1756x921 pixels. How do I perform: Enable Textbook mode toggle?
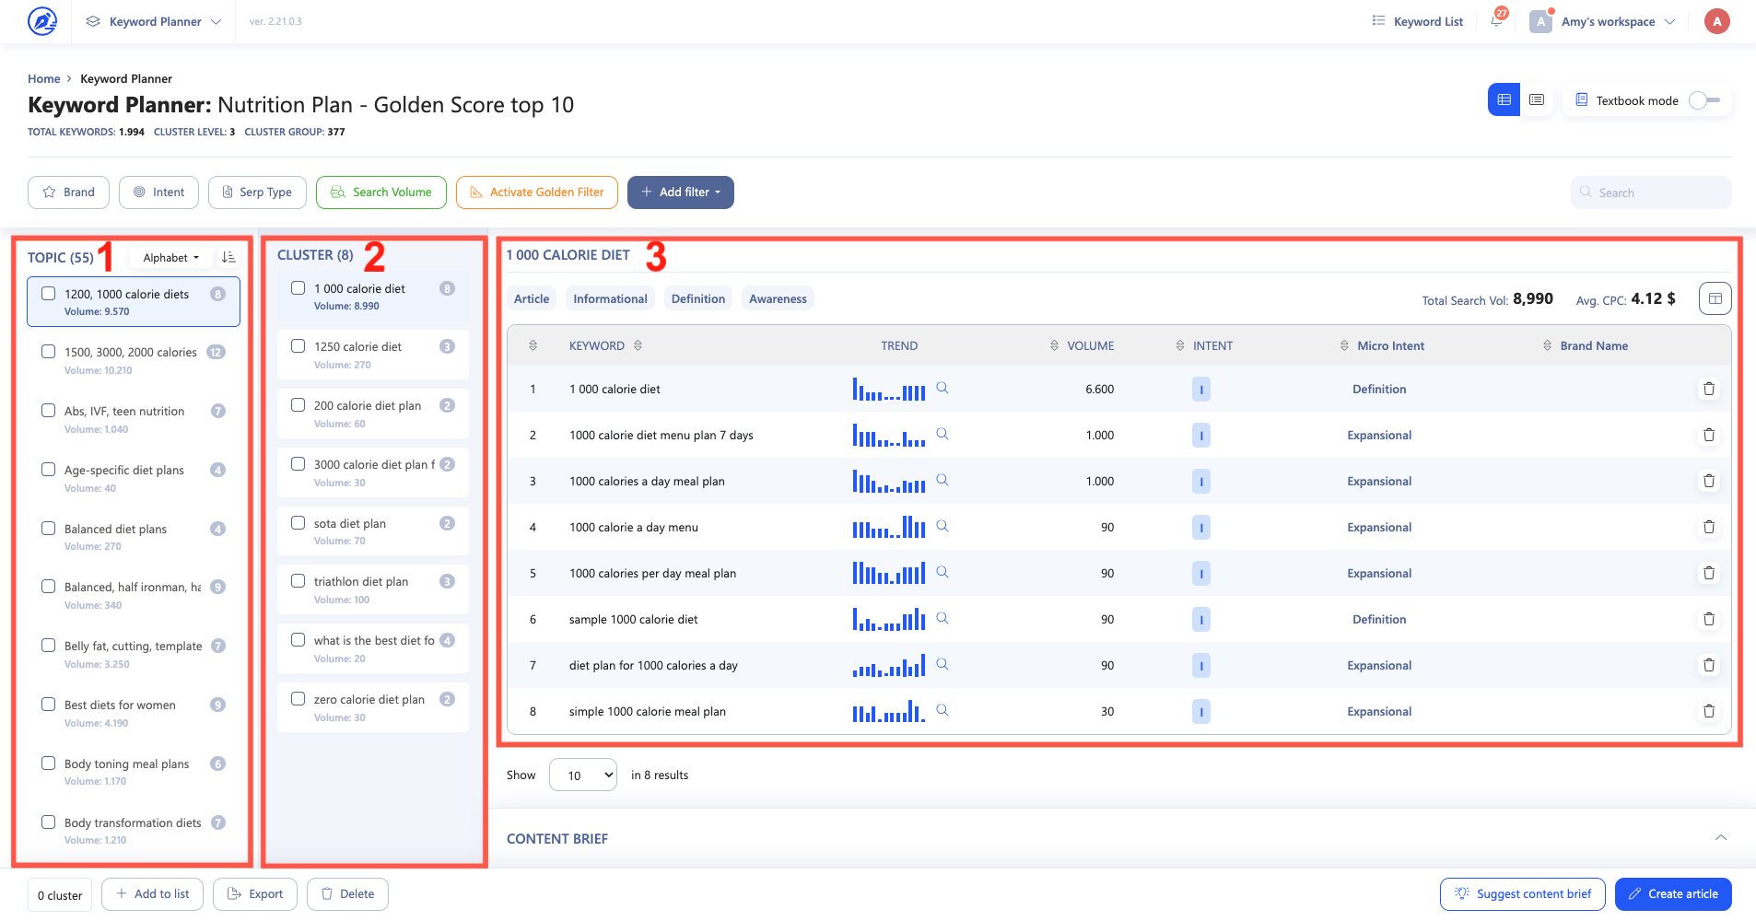coord(1704,100)
